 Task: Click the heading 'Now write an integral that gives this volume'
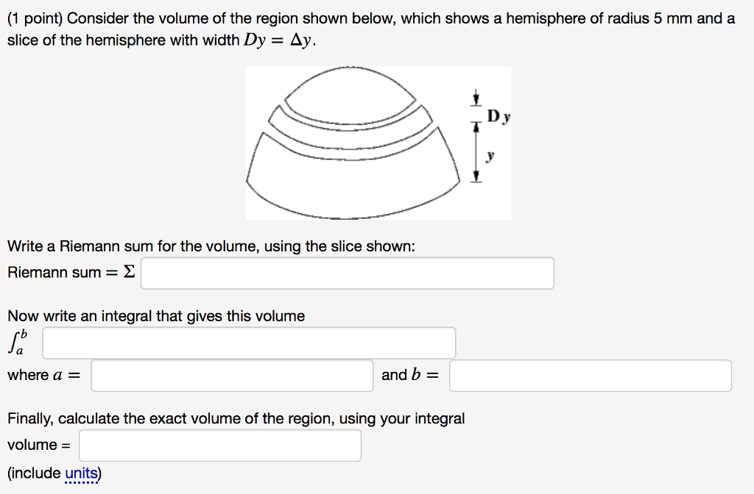tap(155, 315)
